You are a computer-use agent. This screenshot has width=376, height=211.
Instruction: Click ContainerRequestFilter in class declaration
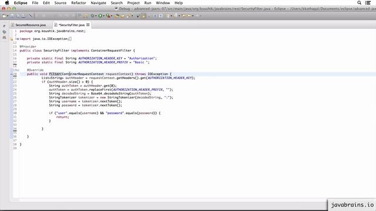[x=111, y=50]
